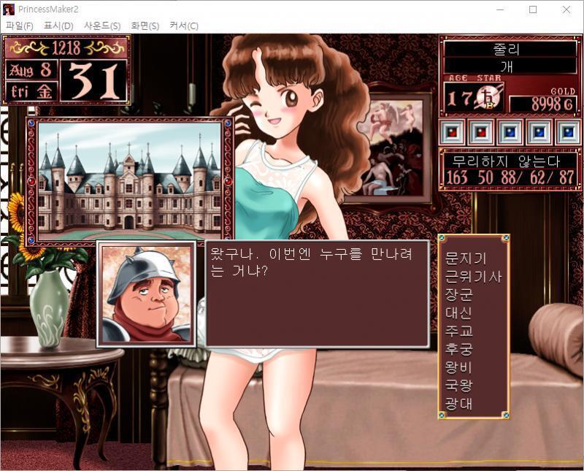
Task: Select 장군 in the visit list
Action: coord(459,294)
